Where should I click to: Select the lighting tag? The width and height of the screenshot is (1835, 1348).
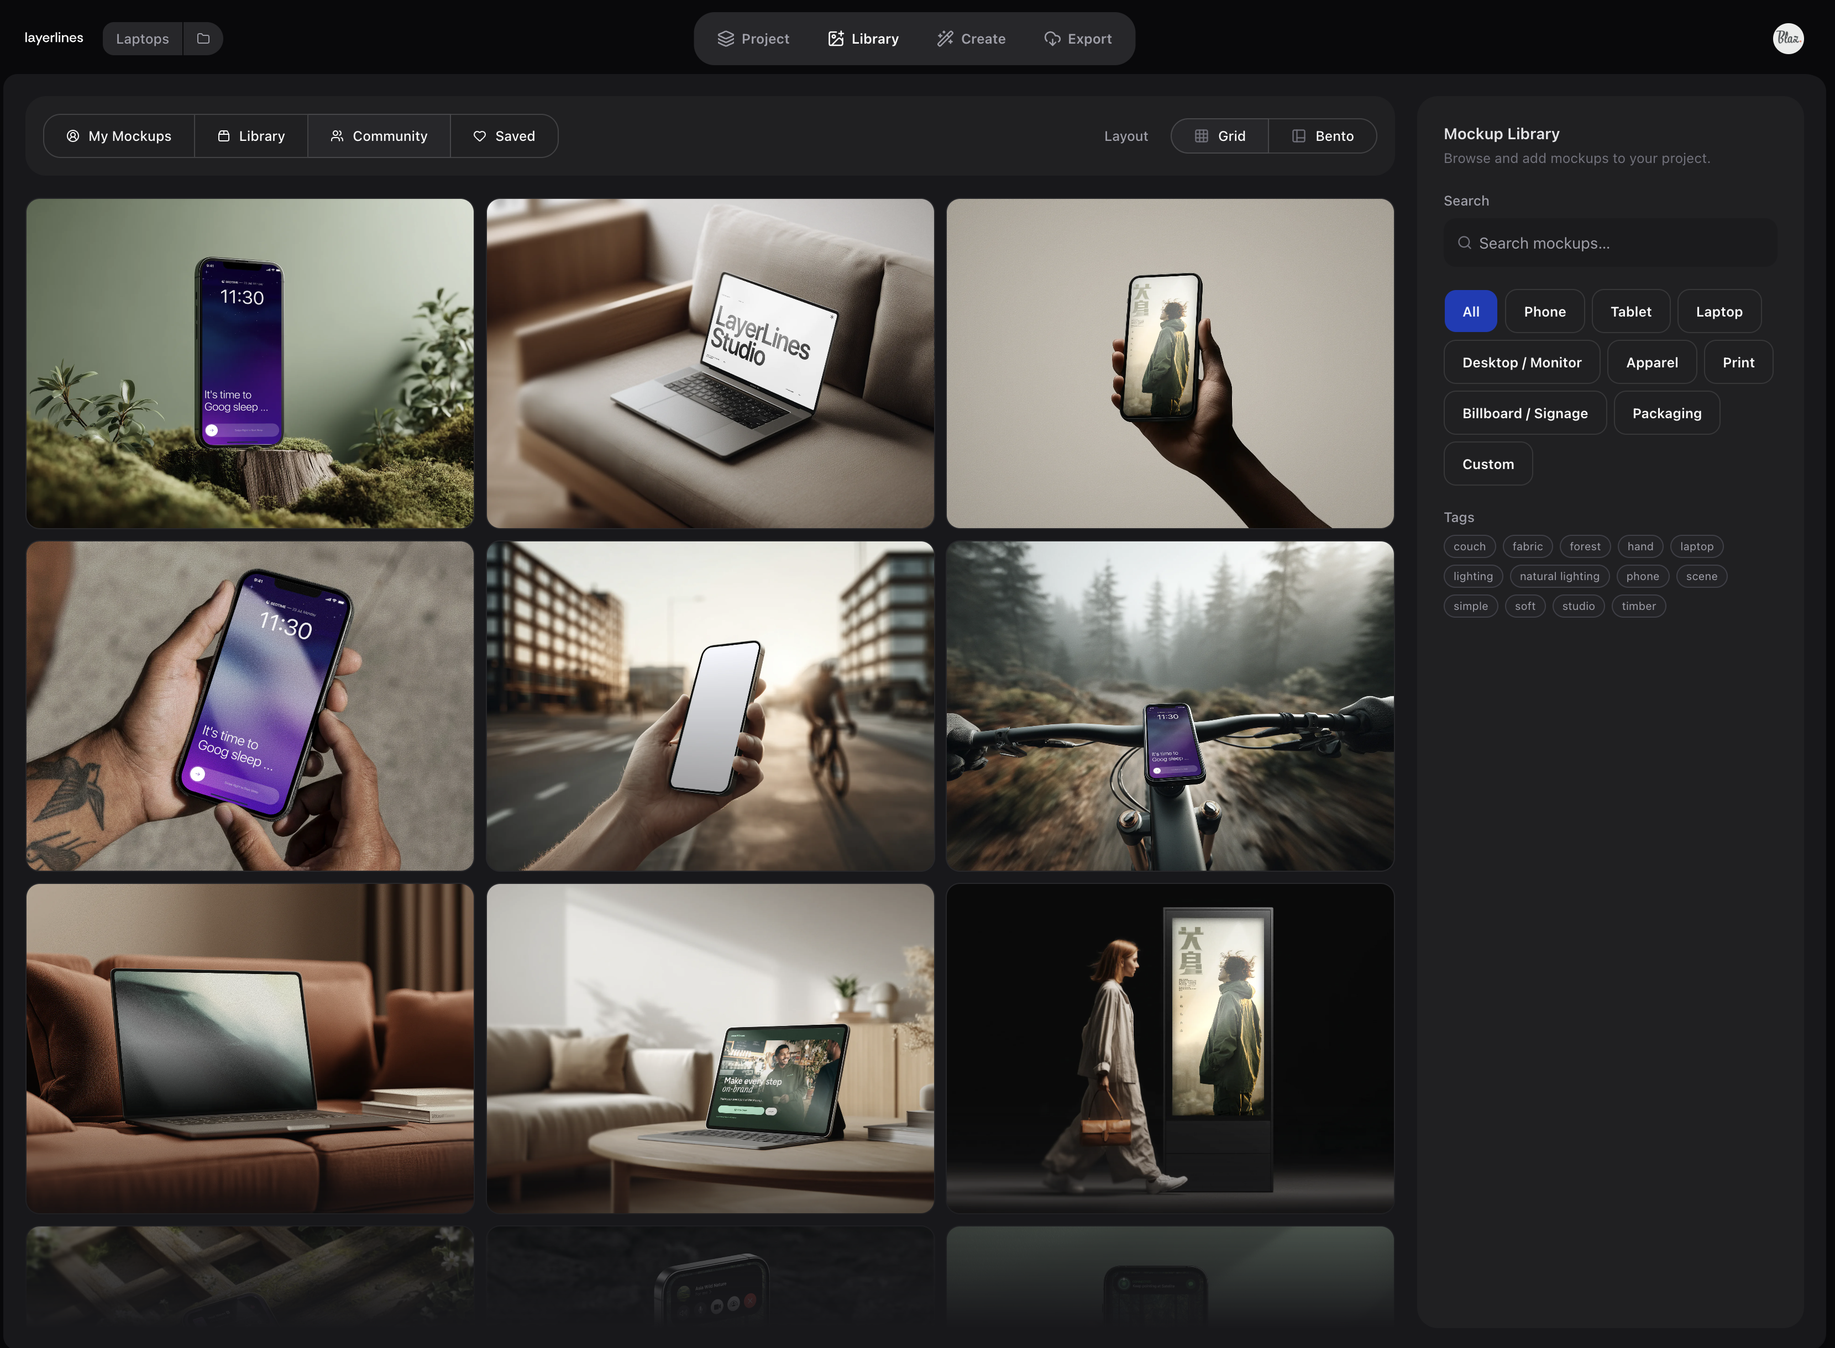[1472, 576]
